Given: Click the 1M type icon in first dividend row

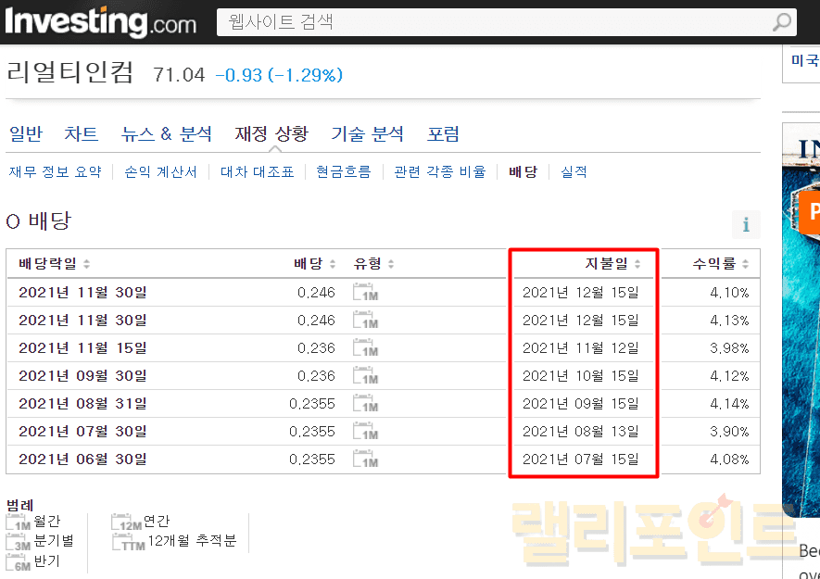Looking at the screenshot, I should (365, 294).
